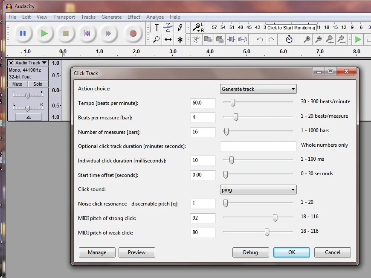The height and width of the screenshot is (278, 371).
Task: Click the Number of measures value field
Action: point(203,132)
